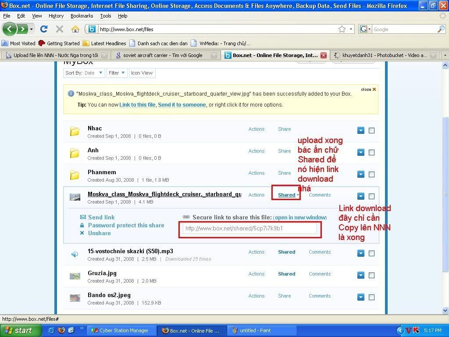The width and height of the screenshot is (449, 337).
Task: Tick the checkbox for Nhac folder
Action: pyautogui.click(x=371, y=130)
